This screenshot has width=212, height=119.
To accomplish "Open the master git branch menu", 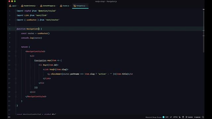I will click(x=189, y=117).
